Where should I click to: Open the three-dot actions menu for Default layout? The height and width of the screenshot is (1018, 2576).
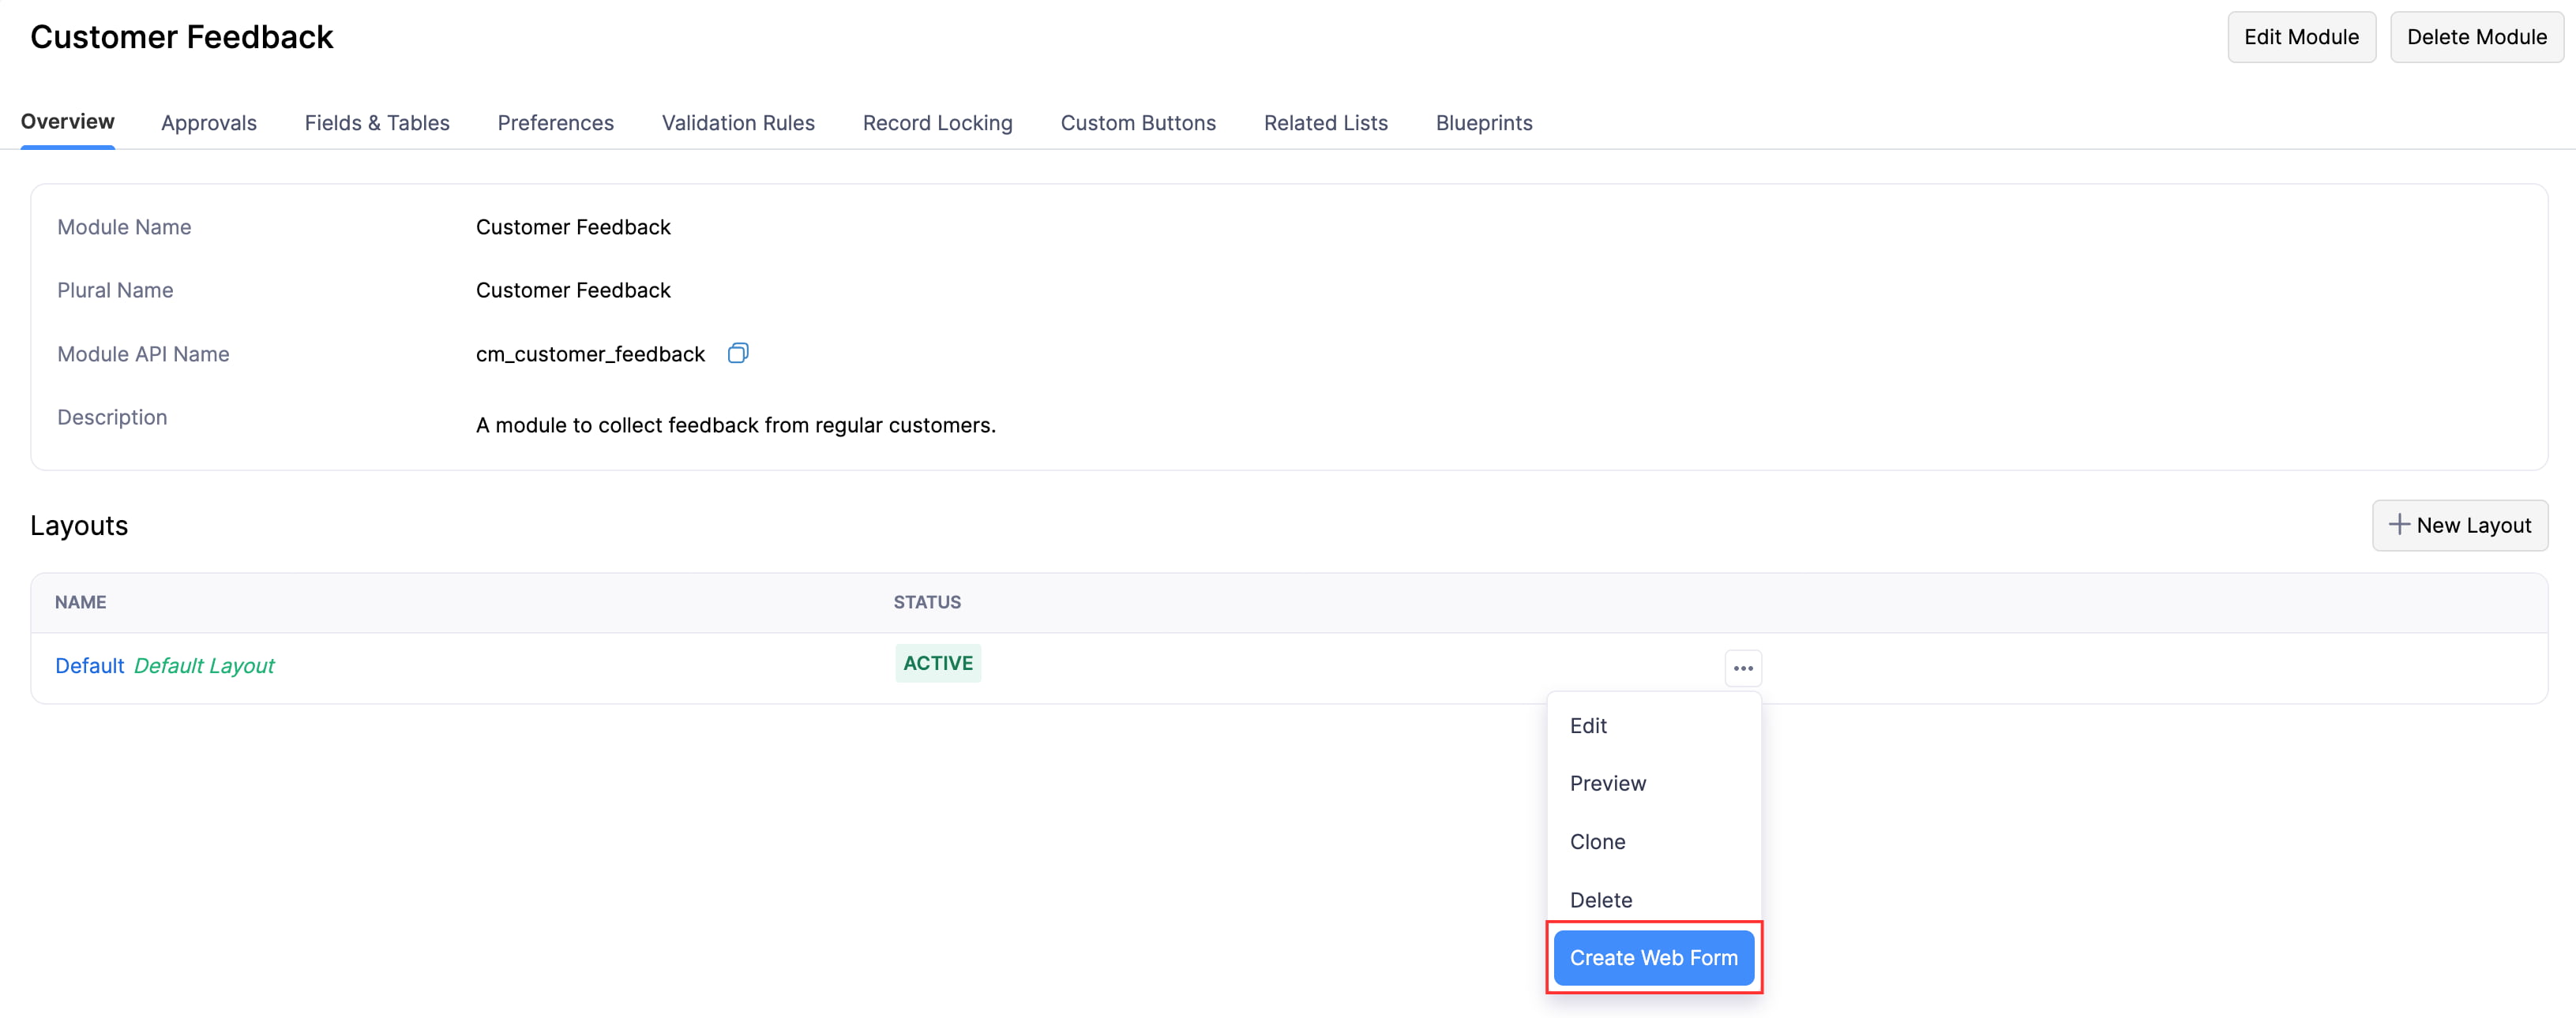tap(1742, 668)
